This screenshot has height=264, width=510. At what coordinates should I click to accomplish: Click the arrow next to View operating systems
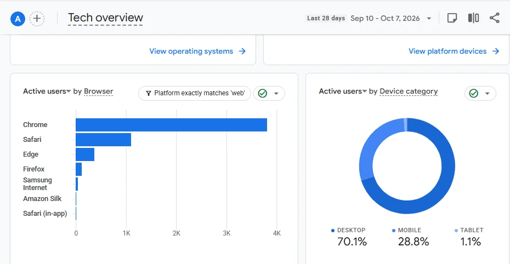(242, 51)
